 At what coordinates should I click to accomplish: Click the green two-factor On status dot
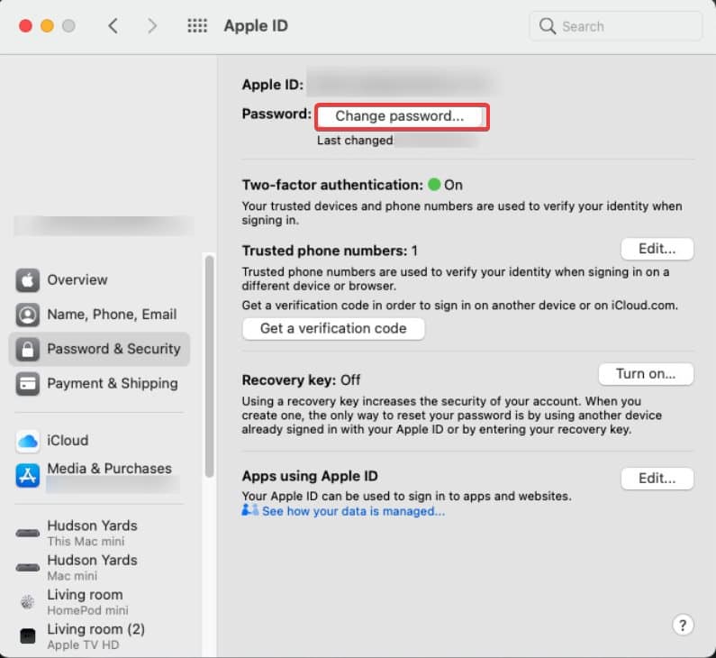coord(434,185)
